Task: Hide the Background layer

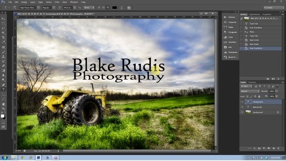Action: coord(242,112)
